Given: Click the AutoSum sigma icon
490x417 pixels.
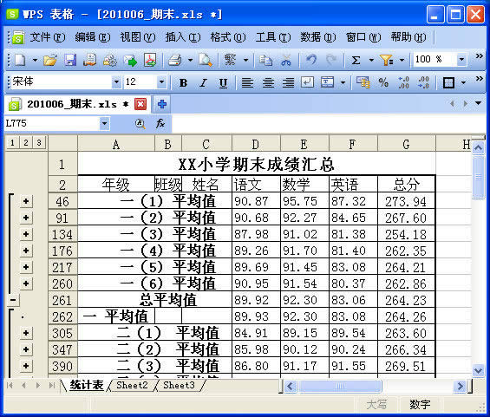Looking at the screenshot, I should click(356, 60).
